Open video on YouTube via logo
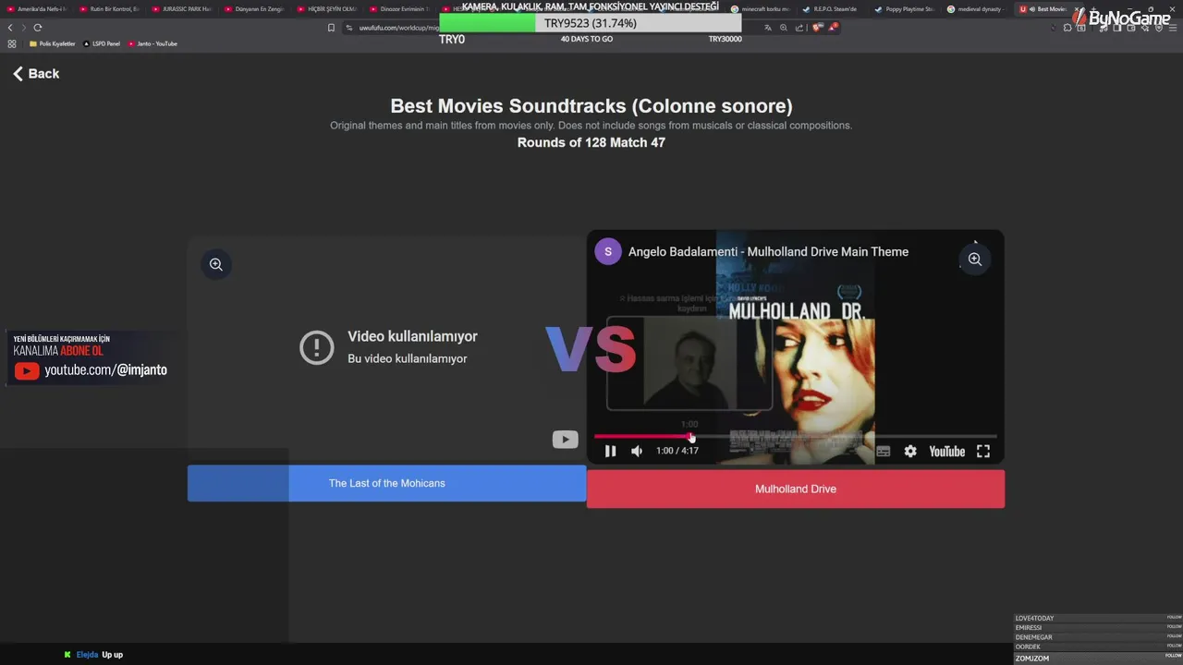1183x665 pixels. point(946,451)
